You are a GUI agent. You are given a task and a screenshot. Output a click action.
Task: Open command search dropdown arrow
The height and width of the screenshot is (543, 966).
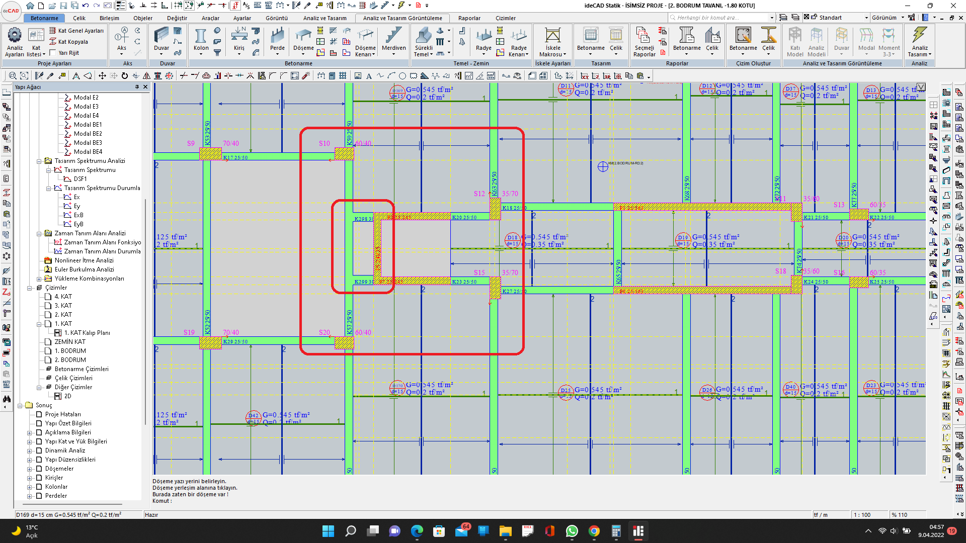point(772,18)
